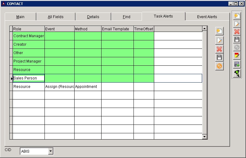Click the Role column header

click(x=29, y=29)
